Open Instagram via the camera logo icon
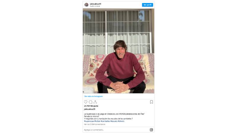Viewport: 237px width, 133px height. [x=151, y=130]
